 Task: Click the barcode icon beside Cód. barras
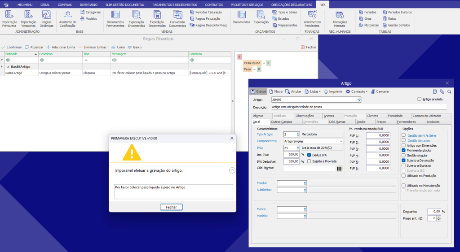point(340,169)
